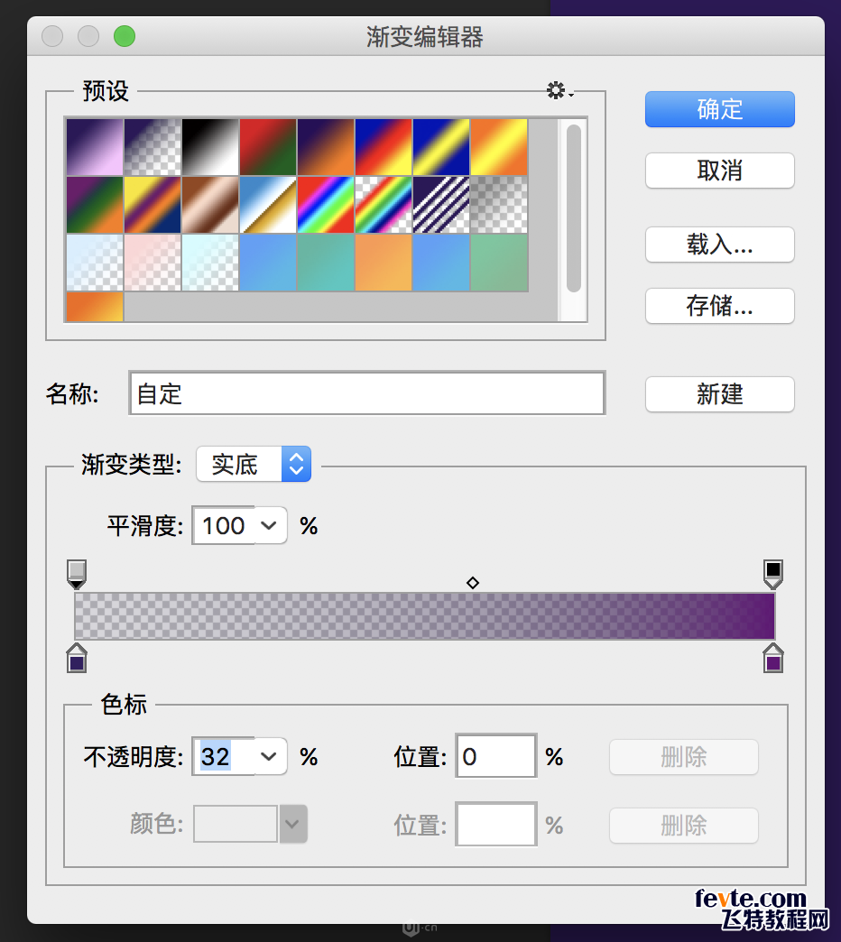841x942 pixels.
Task: Click the opacity 位置 field showing 0
Action: pyautogui.click(x=495, y=756)
